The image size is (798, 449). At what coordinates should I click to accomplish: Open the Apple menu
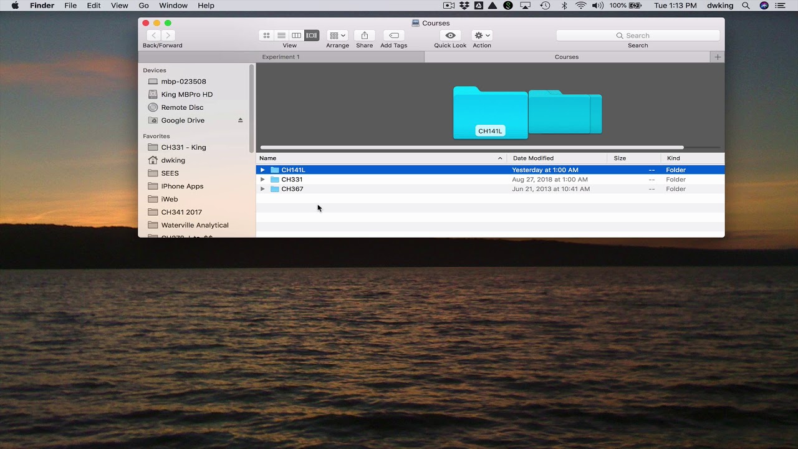15,6
